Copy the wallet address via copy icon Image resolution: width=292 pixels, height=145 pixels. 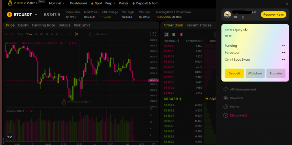point(255,13)
